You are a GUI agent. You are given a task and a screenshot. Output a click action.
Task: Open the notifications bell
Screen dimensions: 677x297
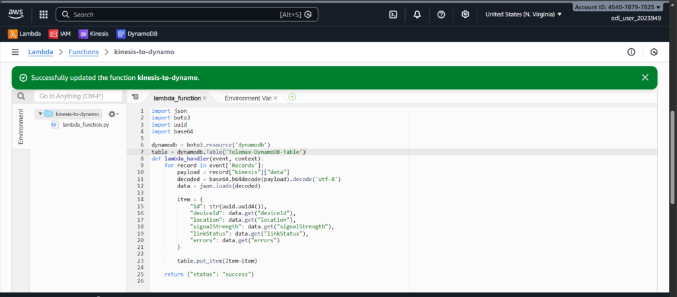point(418,15)
